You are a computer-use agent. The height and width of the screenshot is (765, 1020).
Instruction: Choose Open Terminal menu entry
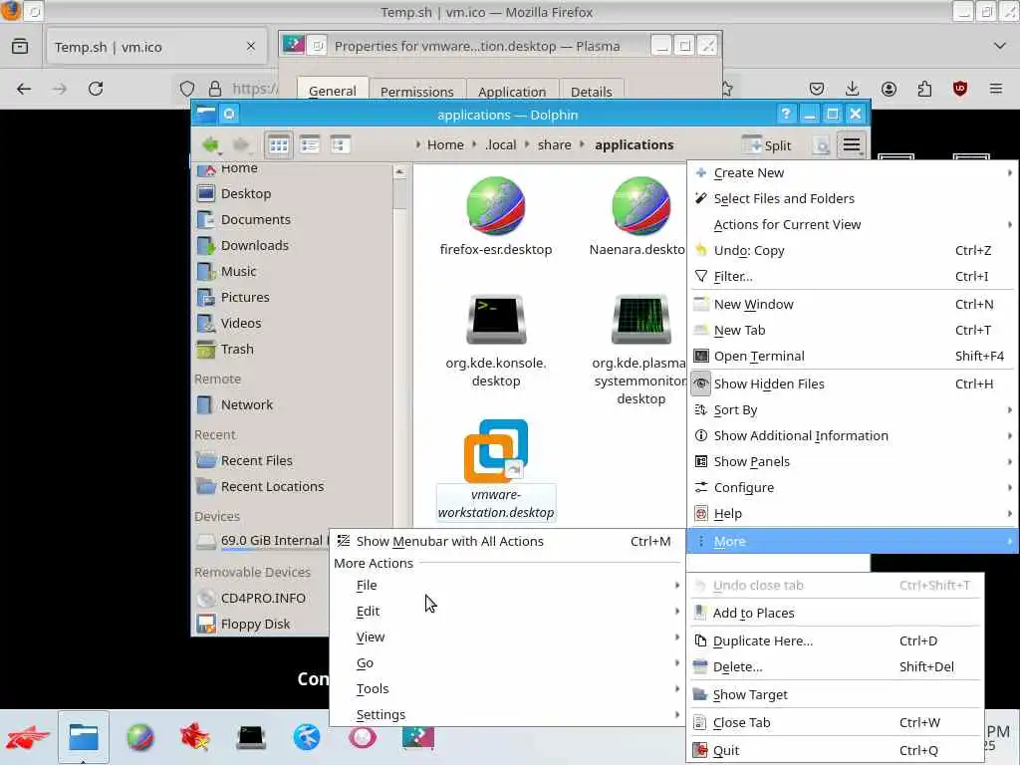click(853, 357)
